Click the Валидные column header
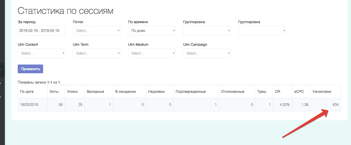351x145 pixels. [x=96, y=92]
